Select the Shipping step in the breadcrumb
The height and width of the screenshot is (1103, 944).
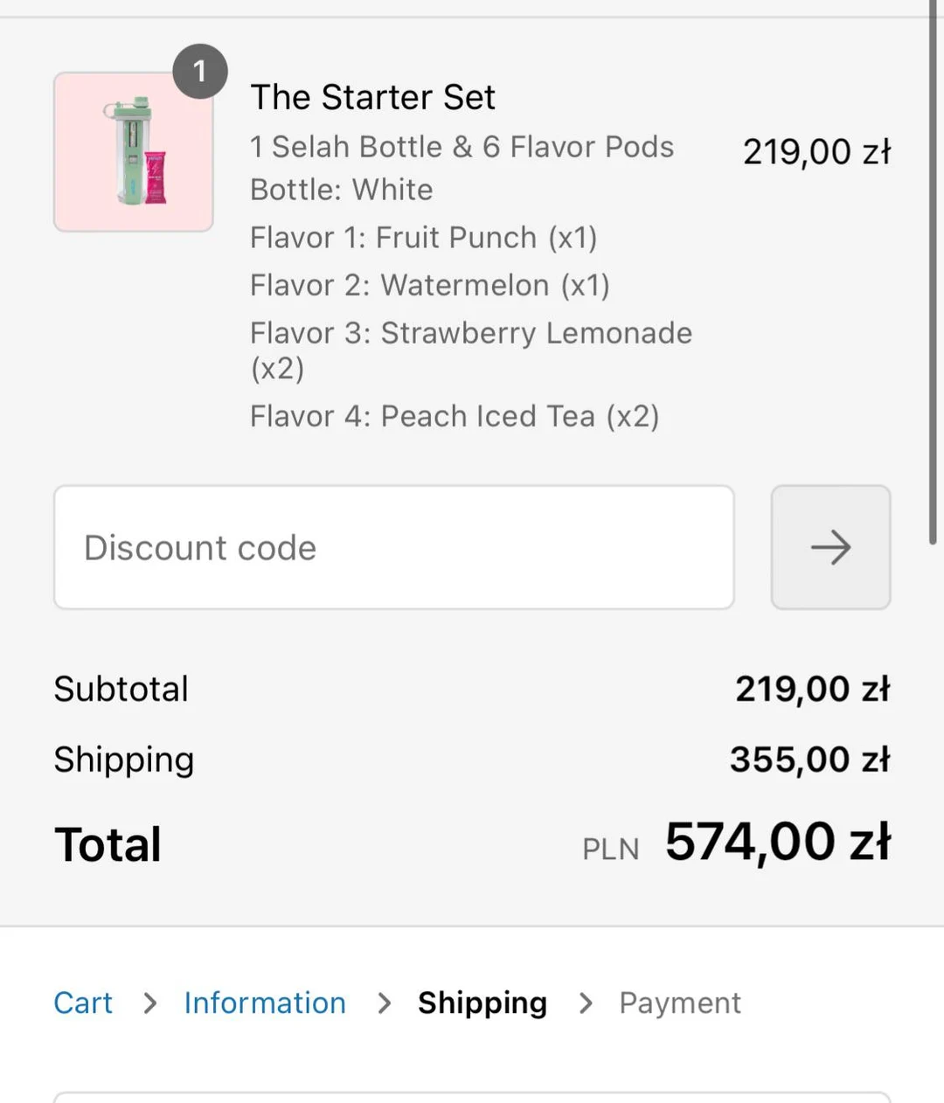point(482,1003)
